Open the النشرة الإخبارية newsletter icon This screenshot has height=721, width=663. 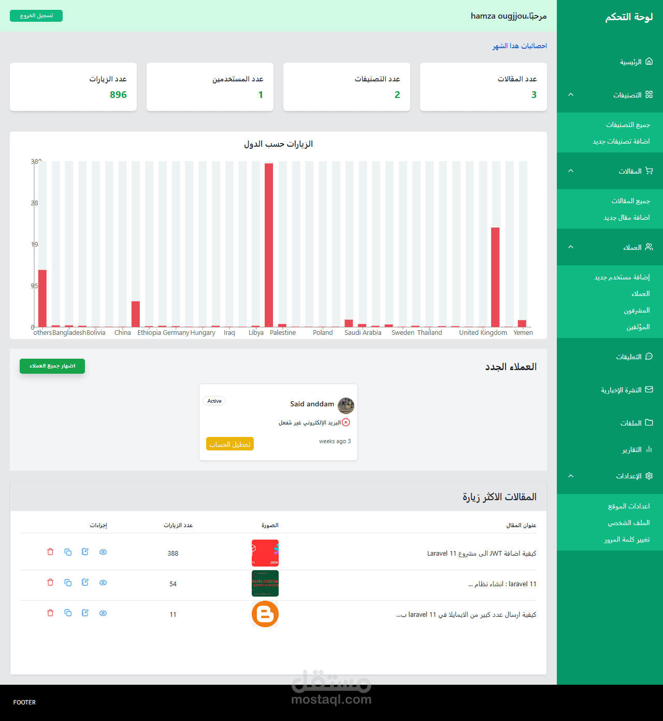pos(649,390)
